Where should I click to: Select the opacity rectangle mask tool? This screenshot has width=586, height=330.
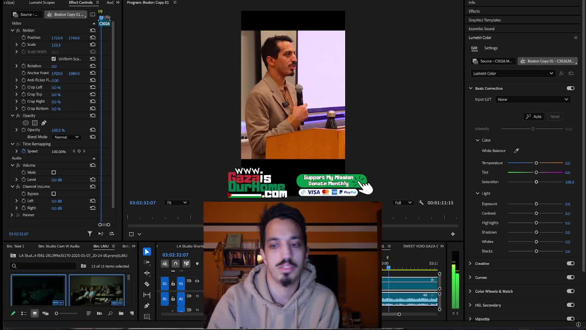(x=34, y=123)
